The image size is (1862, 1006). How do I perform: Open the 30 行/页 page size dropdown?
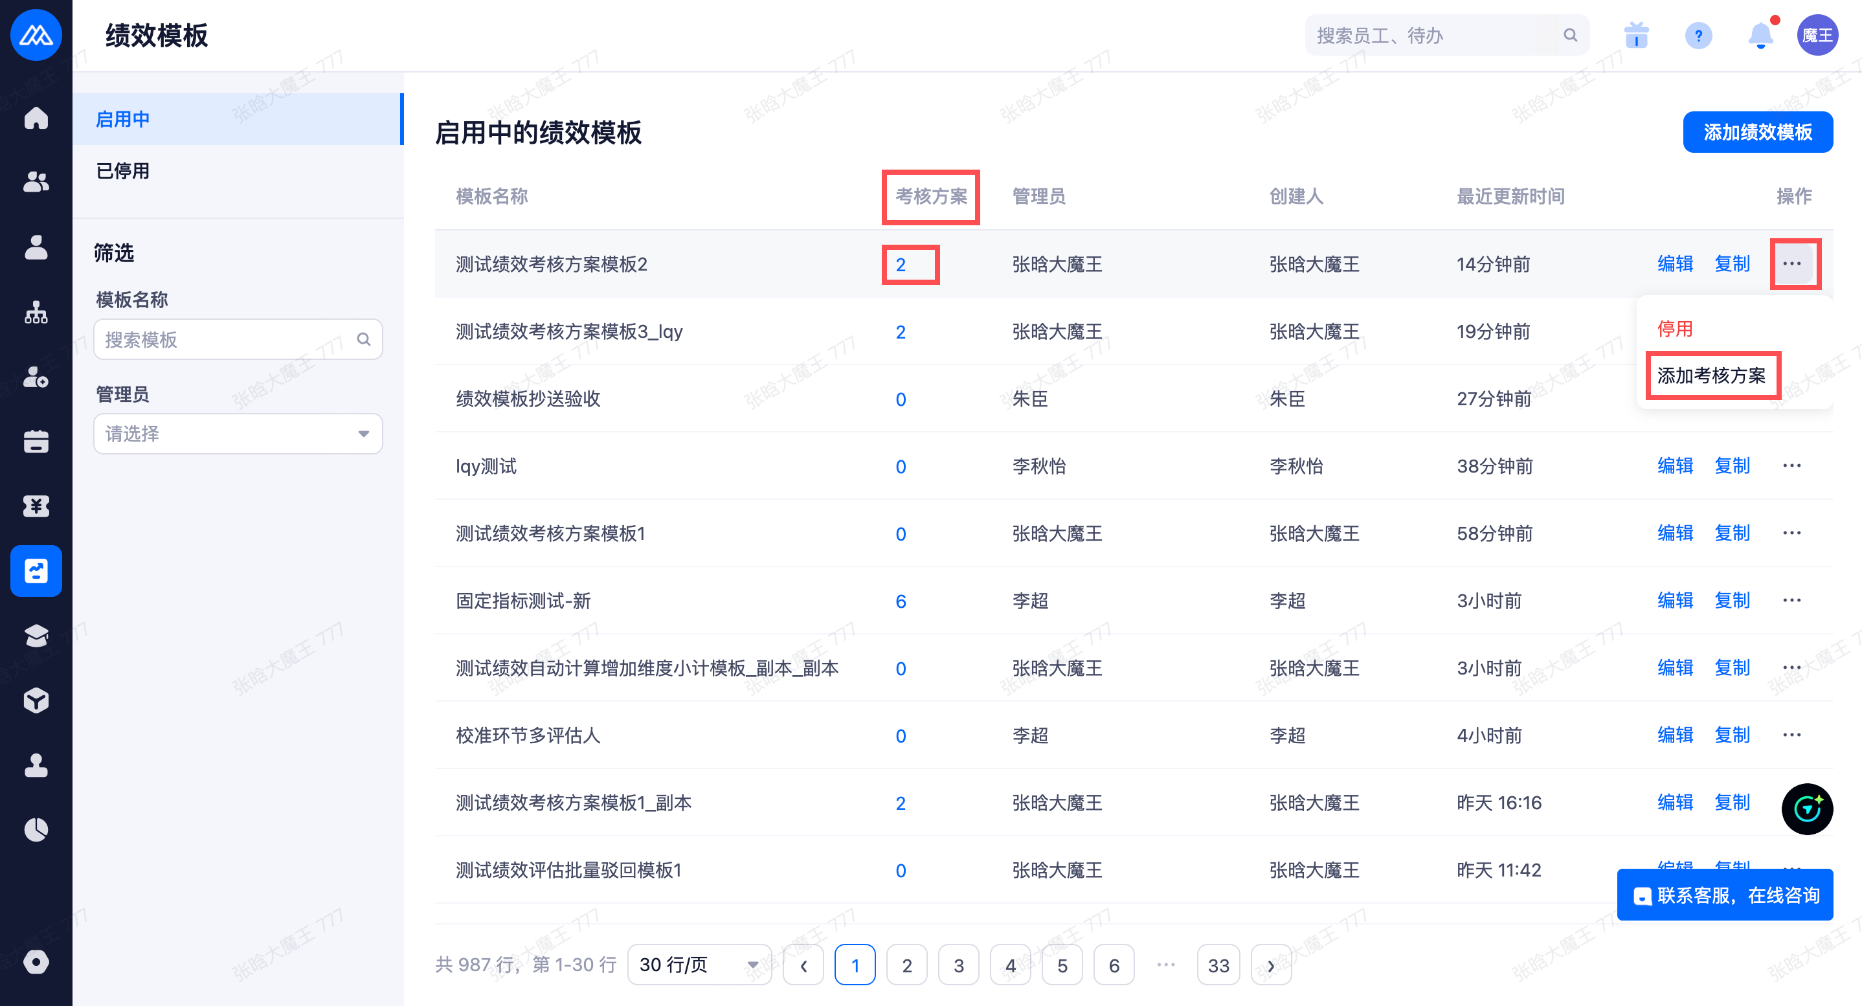(698, 965)
